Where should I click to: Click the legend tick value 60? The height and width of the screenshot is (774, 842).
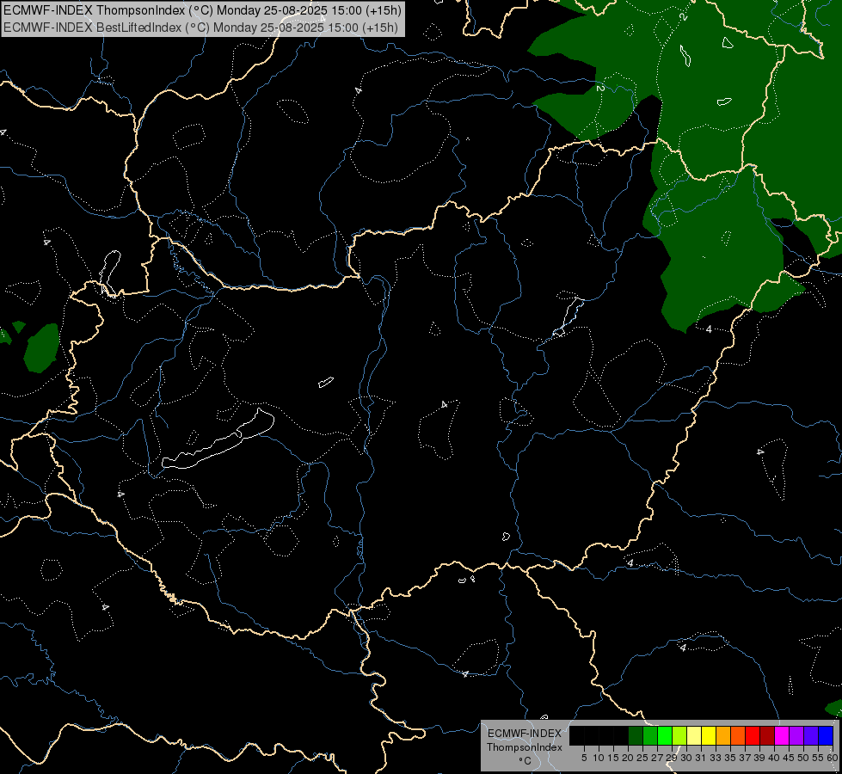(832, 758)
